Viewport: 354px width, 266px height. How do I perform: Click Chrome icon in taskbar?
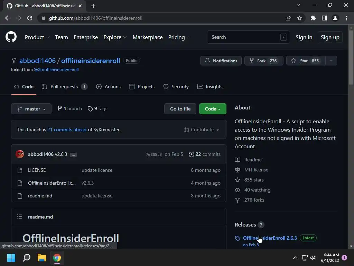pyautogui.click(x=57, y=258)
